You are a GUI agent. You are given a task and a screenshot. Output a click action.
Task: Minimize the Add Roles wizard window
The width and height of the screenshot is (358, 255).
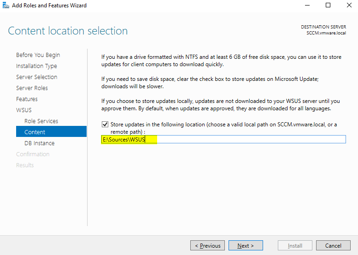coord(307,6)
